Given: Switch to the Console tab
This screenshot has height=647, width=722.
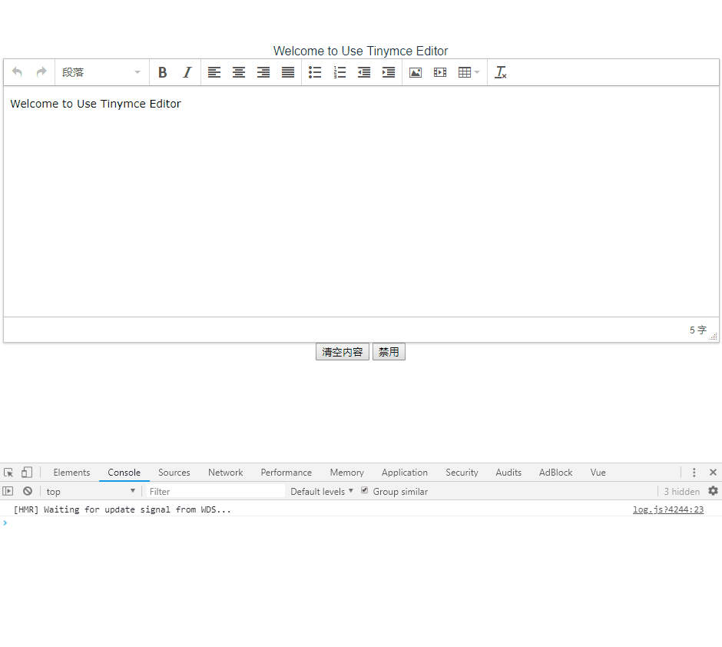Looking at the screenshot, I should point(124,473).
